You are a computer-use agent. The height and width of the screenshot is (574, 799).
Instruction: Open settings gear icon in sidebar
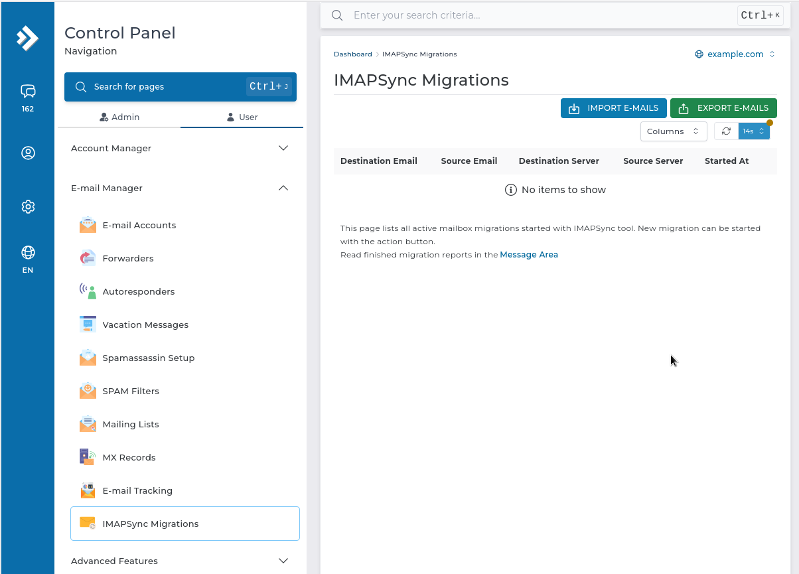click(x=28, y=207)
